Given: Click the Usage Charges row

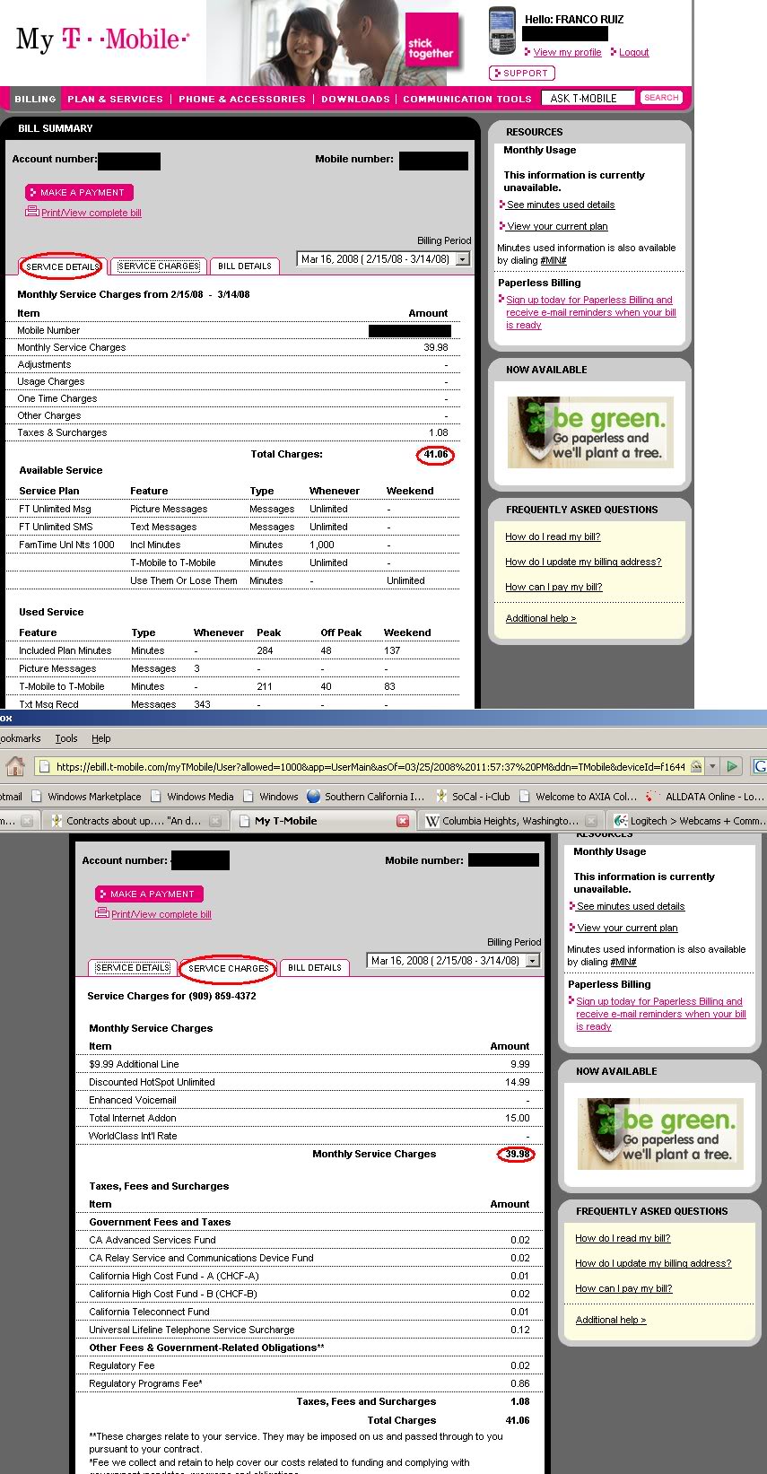Looking at the screenshot, I should click(233, 381).
